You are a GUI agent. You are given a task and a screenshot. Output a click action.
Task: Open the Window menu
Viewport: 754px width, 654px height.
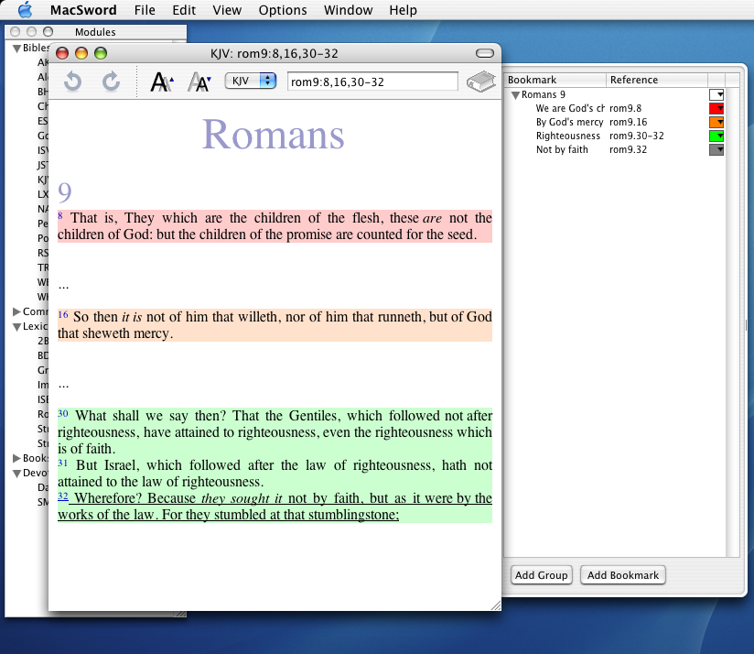(348, 10)
